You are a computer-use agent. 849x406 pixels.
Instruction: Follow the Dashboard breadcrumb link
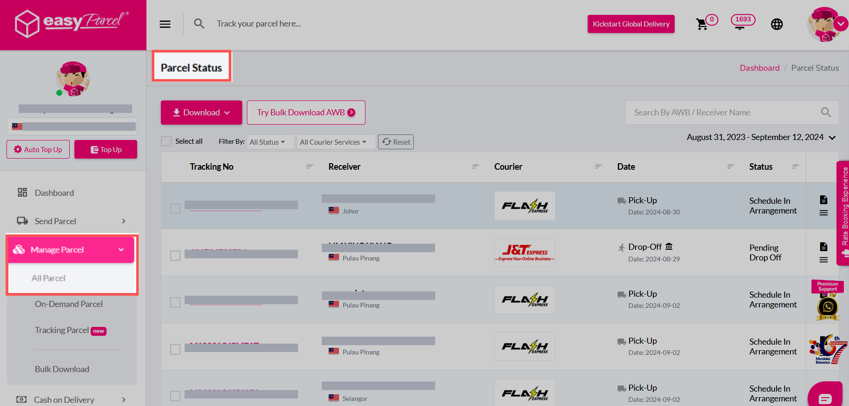[760, 68]
